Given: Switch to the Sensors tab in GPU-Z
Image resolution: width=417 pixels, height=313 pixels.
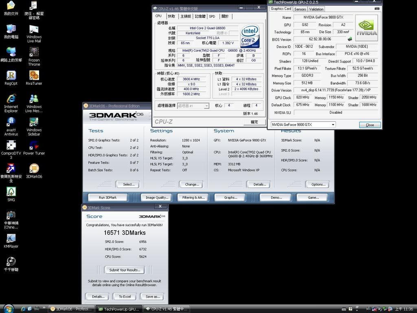Looking at the screenshot, I should point(300,9).
